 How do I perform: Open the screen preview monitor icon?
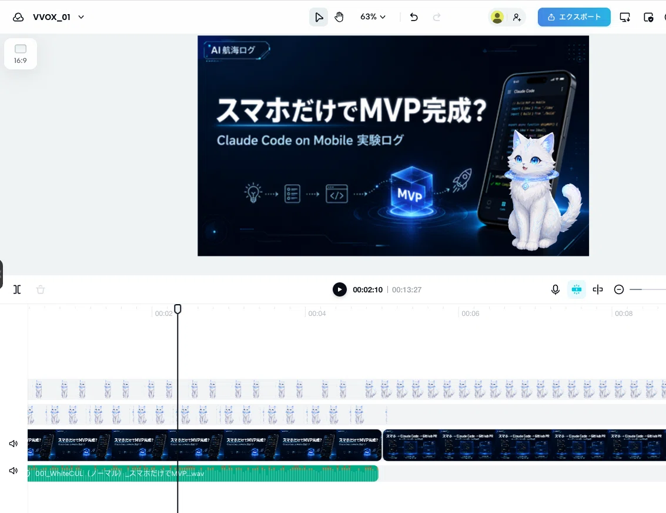pos(625,17)
